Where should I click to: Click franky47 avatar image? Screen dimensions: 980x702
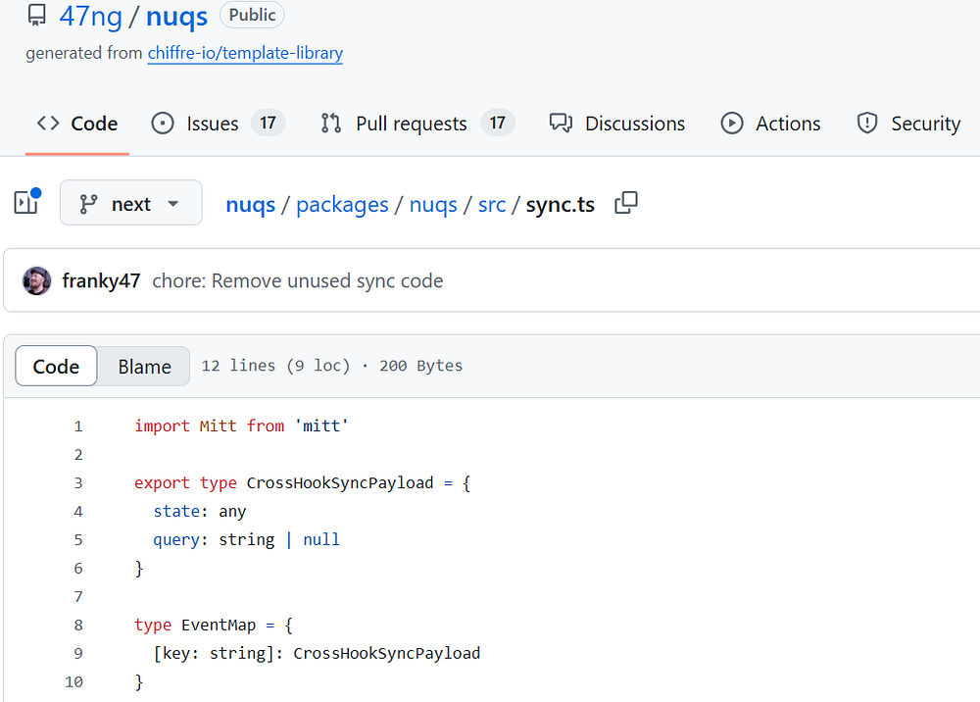point(37,280)
